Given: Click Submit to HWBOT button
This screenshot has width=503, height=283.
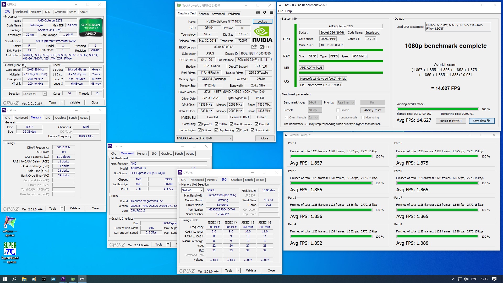Looking at the screenshot, I should click(x=451, y=121).
